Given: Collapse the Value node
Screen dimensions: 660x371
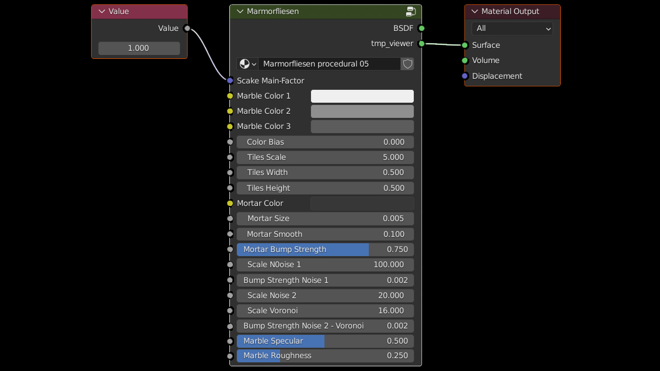Looking at the screenshot, I should tap(102, 12).
